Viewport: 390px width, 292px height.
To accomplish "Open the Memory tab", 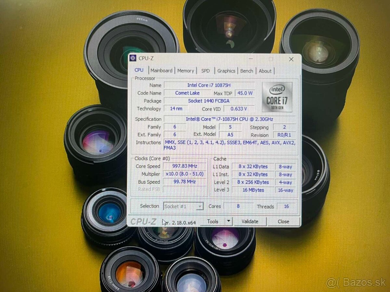I will (x=186, y=71).
